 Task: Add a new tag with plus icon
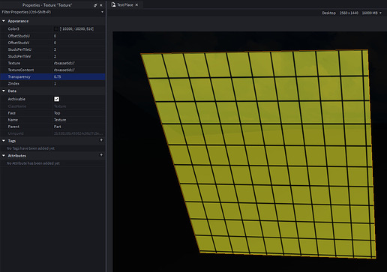coord(101,140)
